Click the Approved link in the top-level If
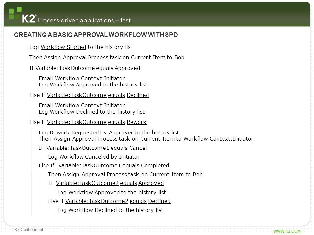The width and height of the screenshot is (314, 235). coord(127,68)
